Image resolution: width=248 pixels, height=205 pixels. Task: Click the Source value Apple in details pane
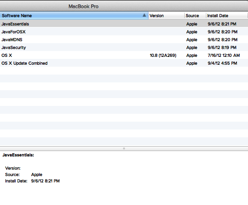pos(37,175)
